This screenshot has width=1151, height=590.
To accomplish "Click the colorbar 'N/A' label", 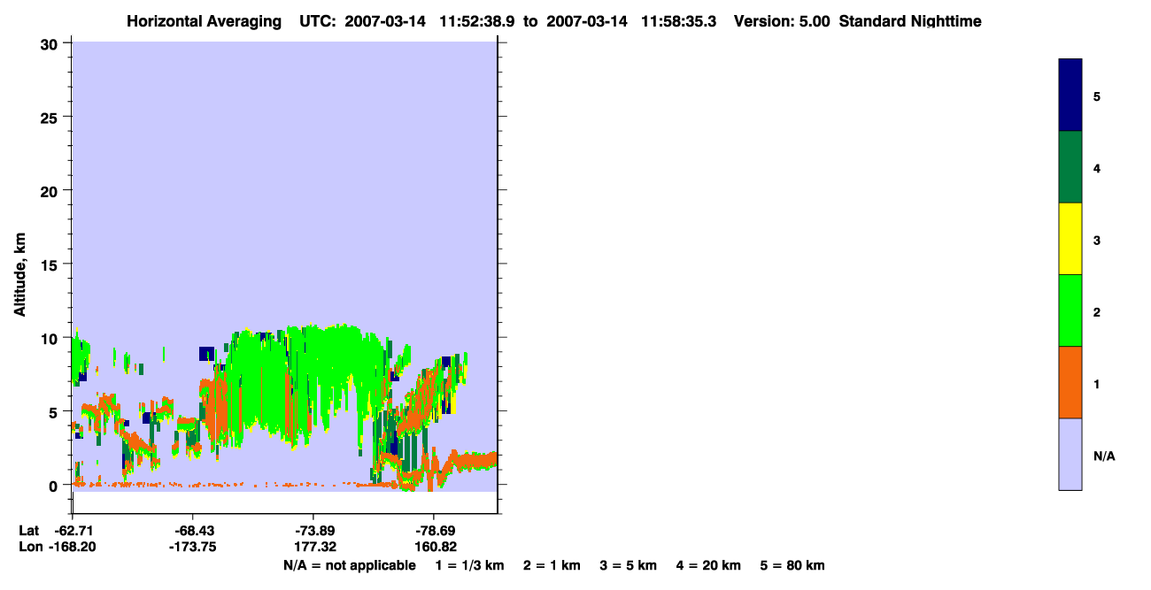I will (1104, 456).
